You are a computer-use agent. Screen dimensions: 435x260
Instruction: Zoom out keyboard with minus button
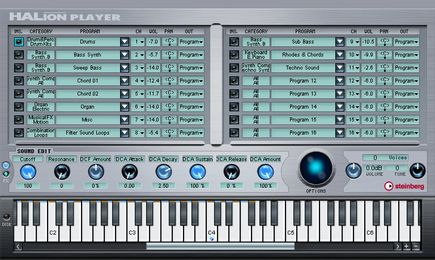click(415, 246)
